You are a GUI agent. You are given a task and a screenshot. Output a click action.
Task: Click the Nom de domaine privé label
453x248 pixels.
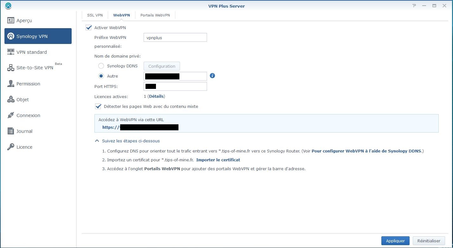click(118, 56)
